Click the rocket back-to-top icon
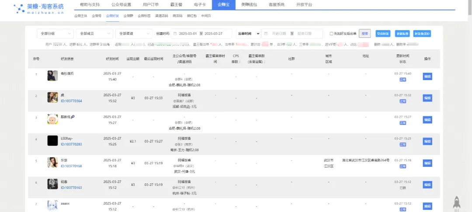The height and width of the screenshot is (212, 472). tap(457, 203)
